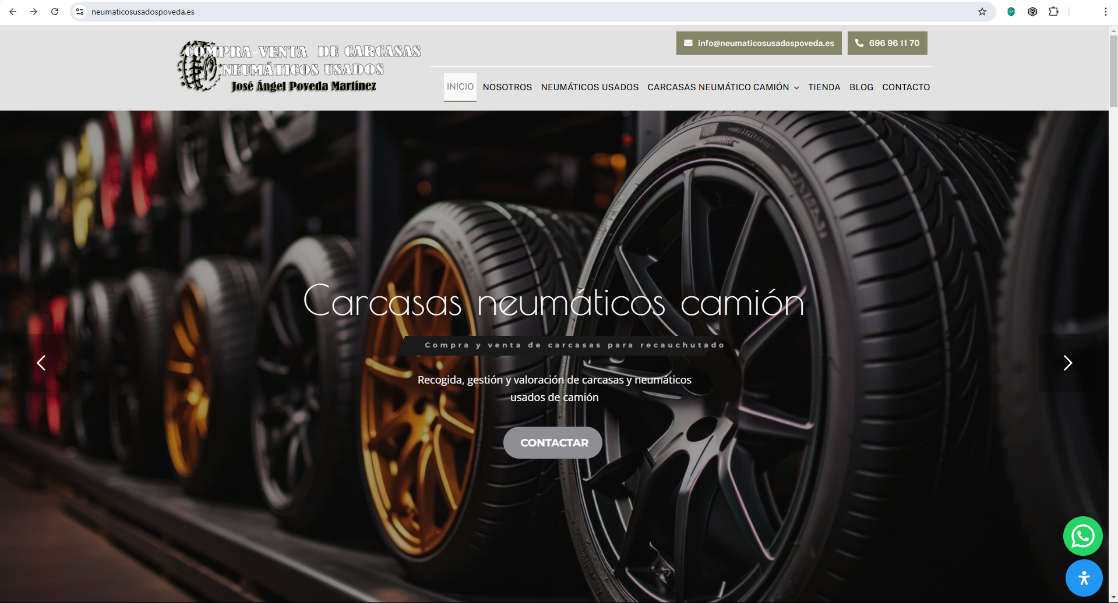Click the browser back arrow
This screenshot has width=1118, height=603.
[13, 12]
